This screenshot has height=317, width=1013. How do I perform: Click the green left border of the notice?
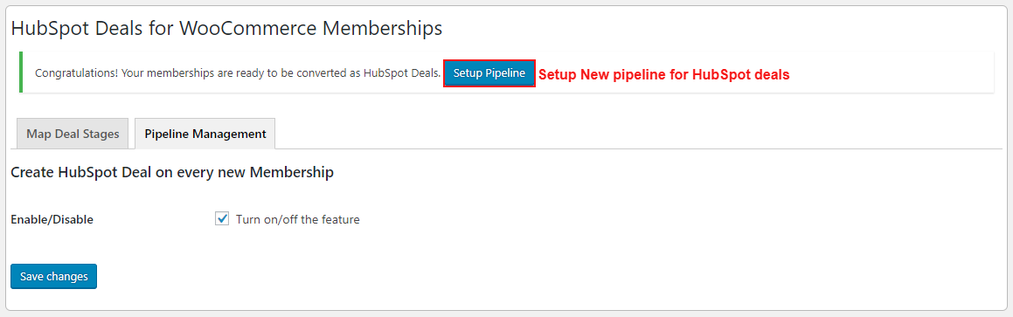[21, 72]
